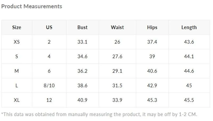This screenshot has height=121, width=213.
Task: Click the Bust column header
Action: (x=83, y=28)
